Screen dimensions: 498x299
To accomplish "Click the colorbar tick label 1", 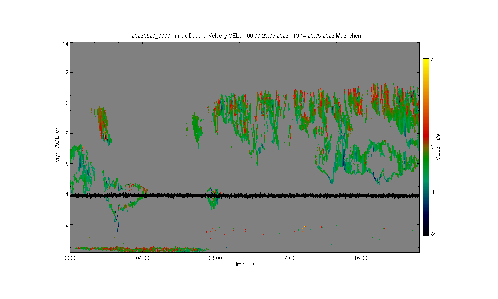I will click(432, 103).
